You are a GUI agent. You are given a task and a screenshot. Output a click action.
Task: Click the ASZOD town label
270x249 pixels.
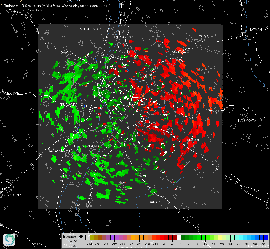click(205, 36)
